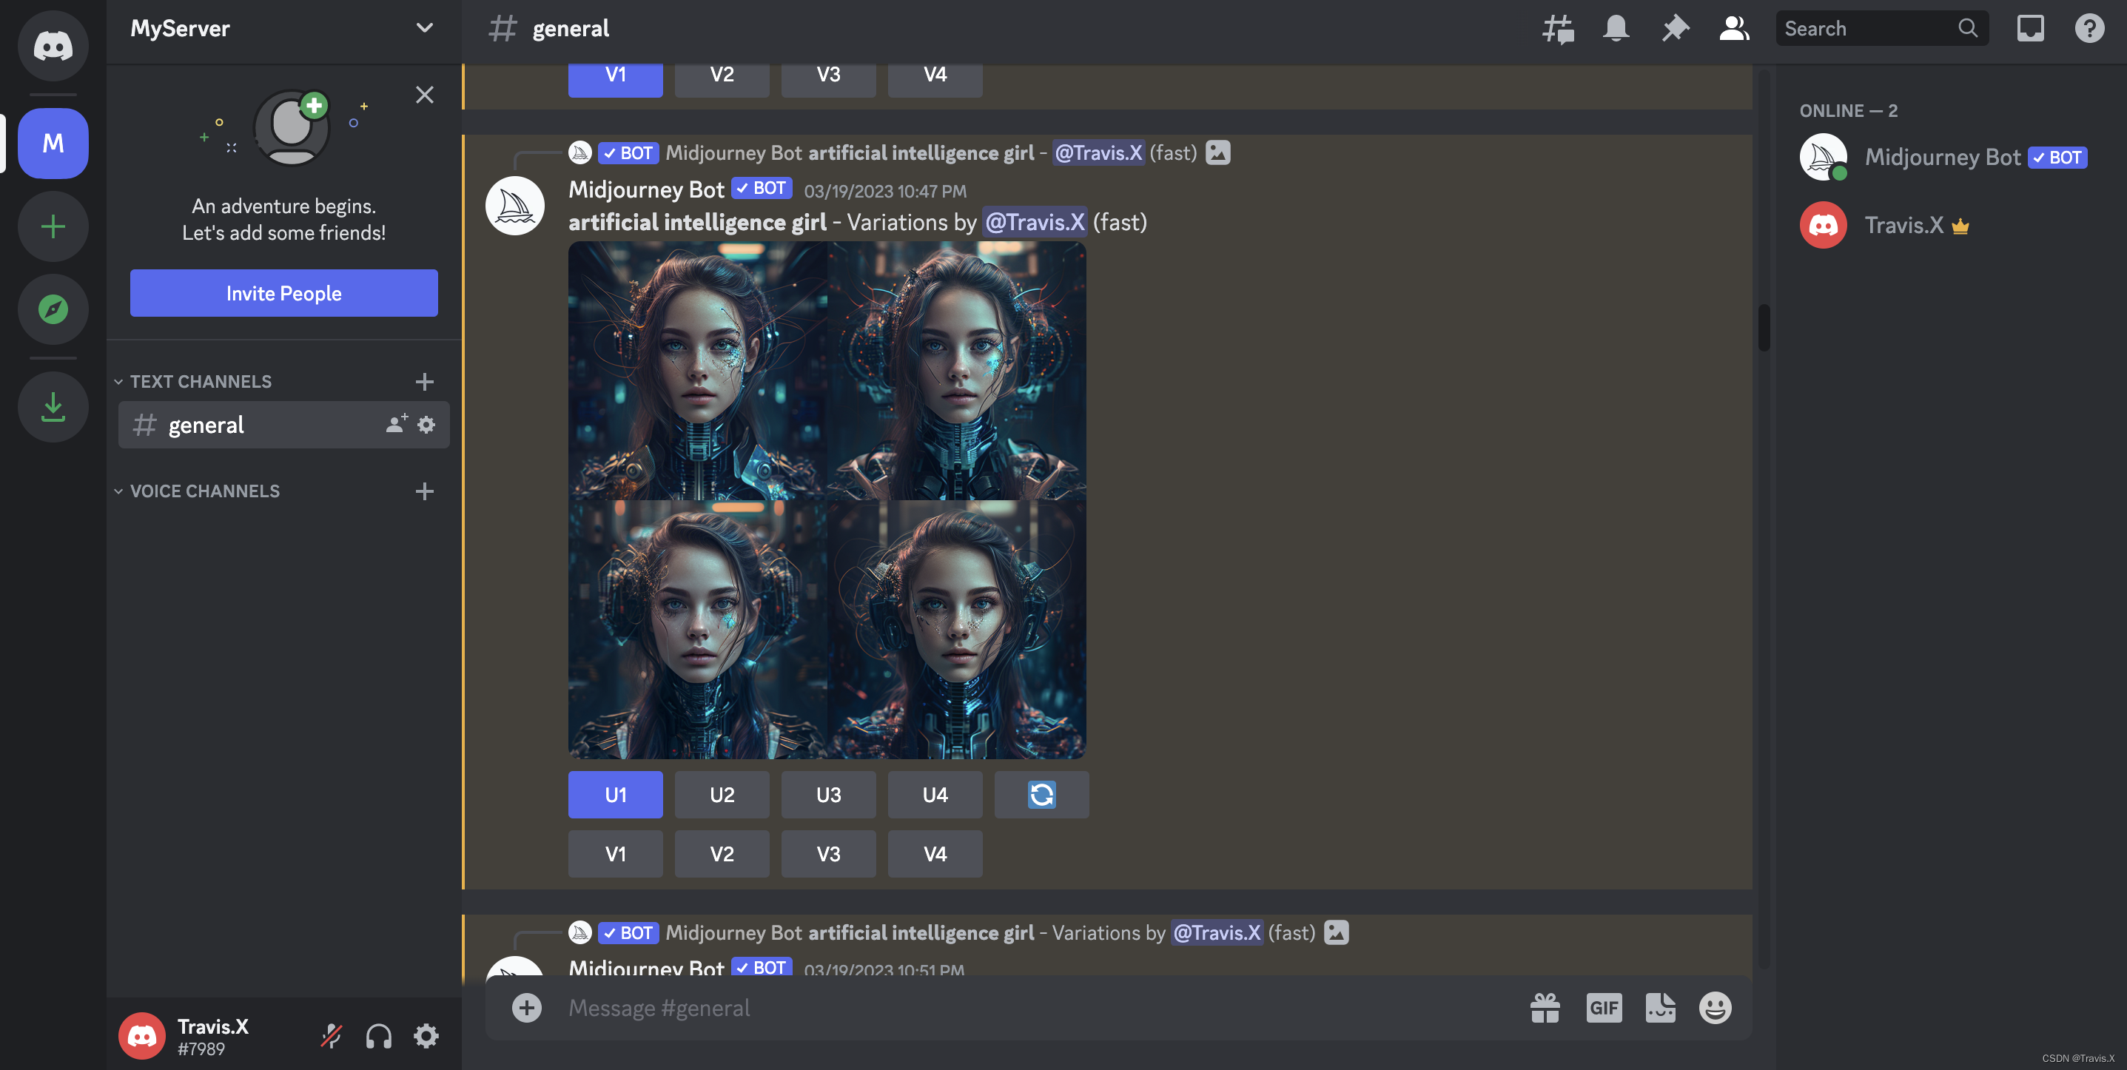Screen dimensions: 2127x1070
Task: Open the MyServer dropdown menu
Action: pyautogui.click(x=423, y=28)
